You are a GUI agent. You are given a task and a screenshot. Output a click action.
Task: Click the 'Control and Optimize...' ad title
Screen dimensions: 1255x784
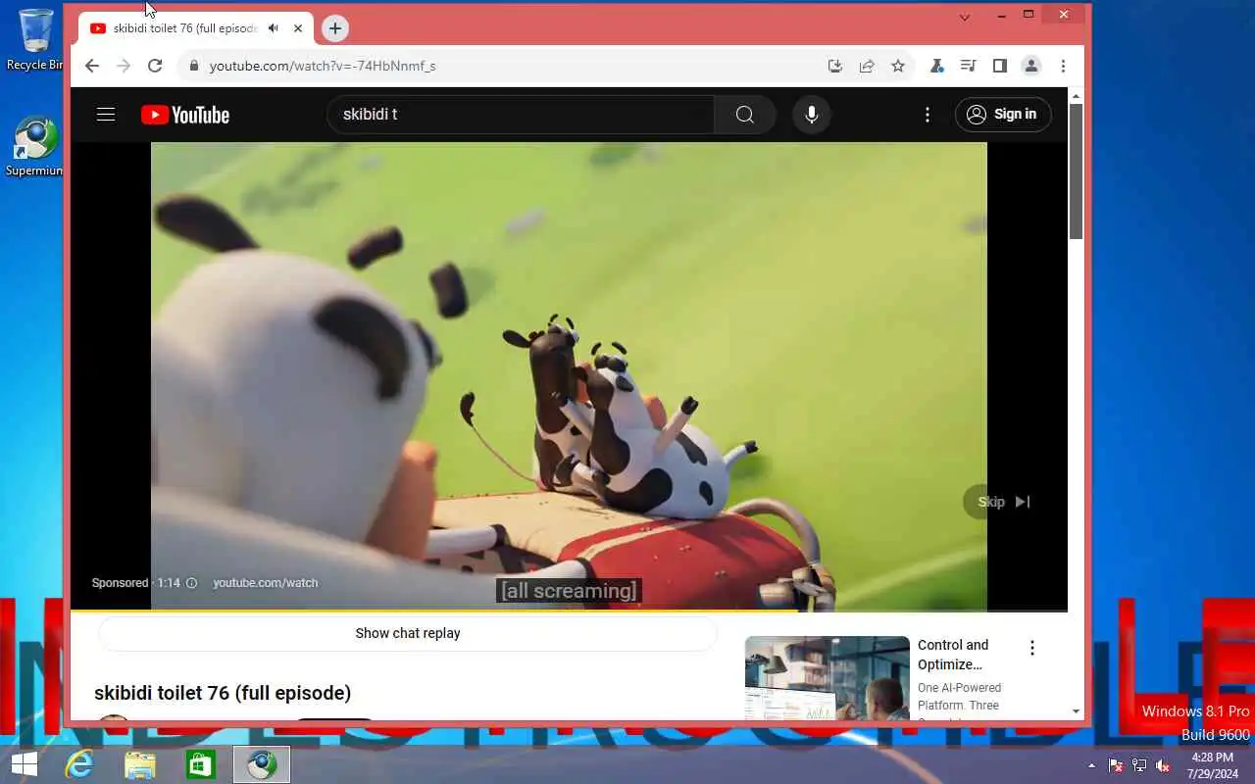pyautogui.click(x=953, y=655)
